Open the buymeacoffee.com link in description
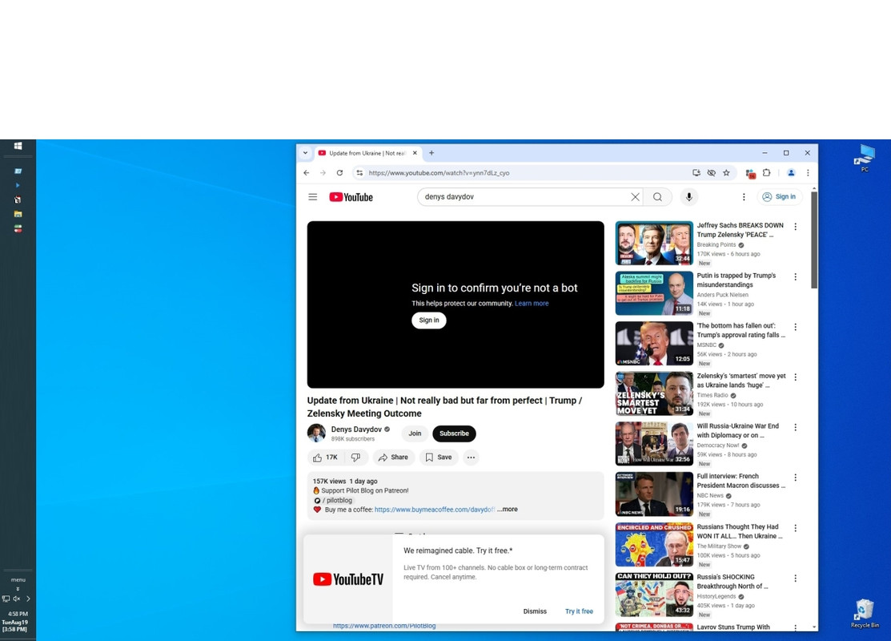The height and width of the screenshot is (641, 891). point(434,510)
